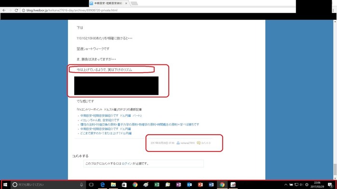Open the 'どこまで戻すのか?' article link
Screen dimensions: 337x189
coord(106,133)
